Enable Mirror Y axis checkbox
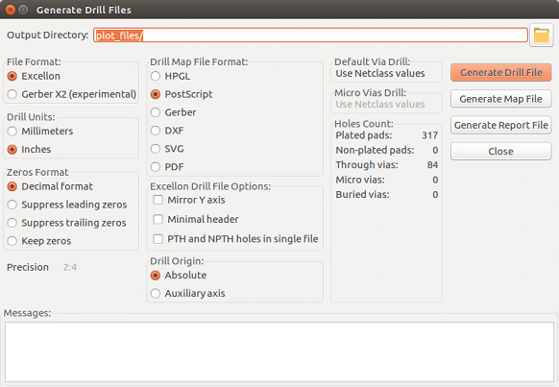559x387 pixels. 189,200
